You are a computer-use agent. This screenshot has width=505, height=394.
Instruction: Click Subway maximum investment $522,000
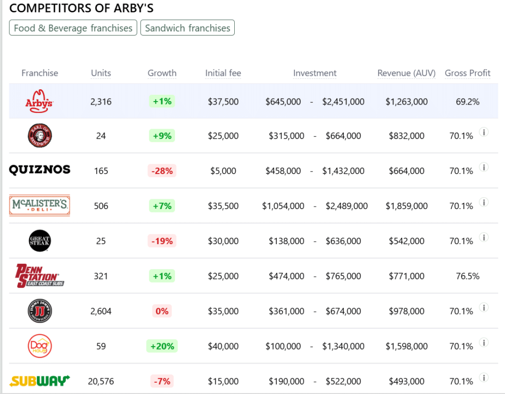[343, 382]
